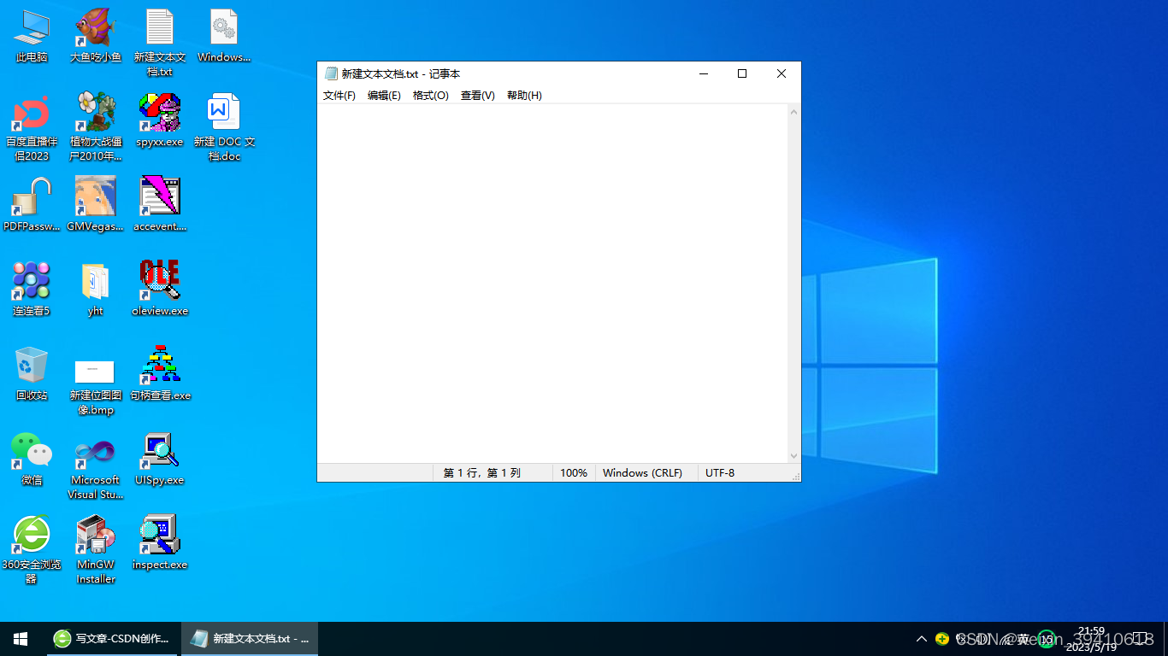Open the 句柄查看.exe handle viewer
Image resolution: width=1168 pixels, height=656 pixels.
[x=159, y=367]
